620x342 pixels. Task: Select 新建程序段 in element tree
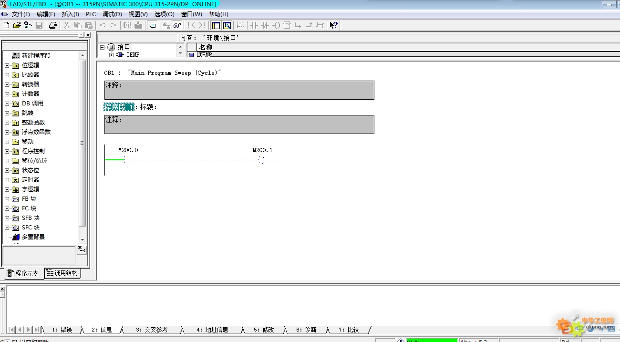[x=36, y=56]
